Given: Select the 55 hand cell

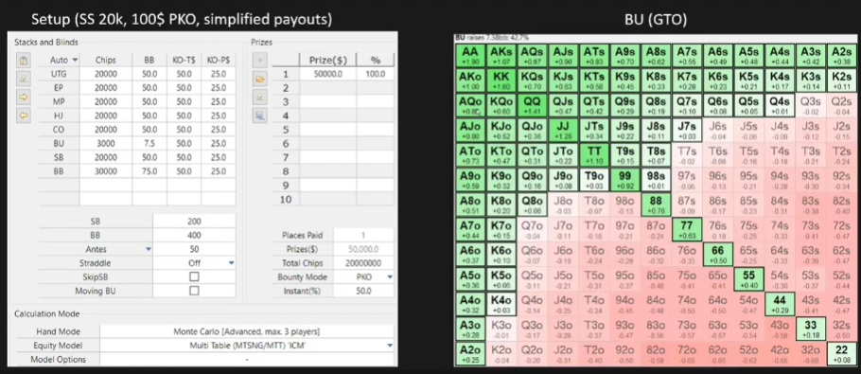Looking at the screenshot, I should [x=749, y=279].
